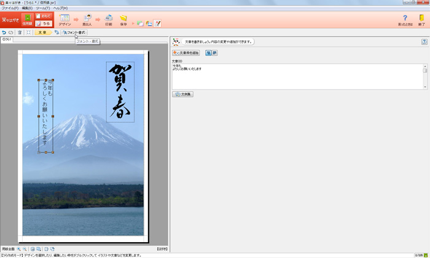Open the 文例集 phrase collection
Screen dimensions: 430x258
(183, 94)
